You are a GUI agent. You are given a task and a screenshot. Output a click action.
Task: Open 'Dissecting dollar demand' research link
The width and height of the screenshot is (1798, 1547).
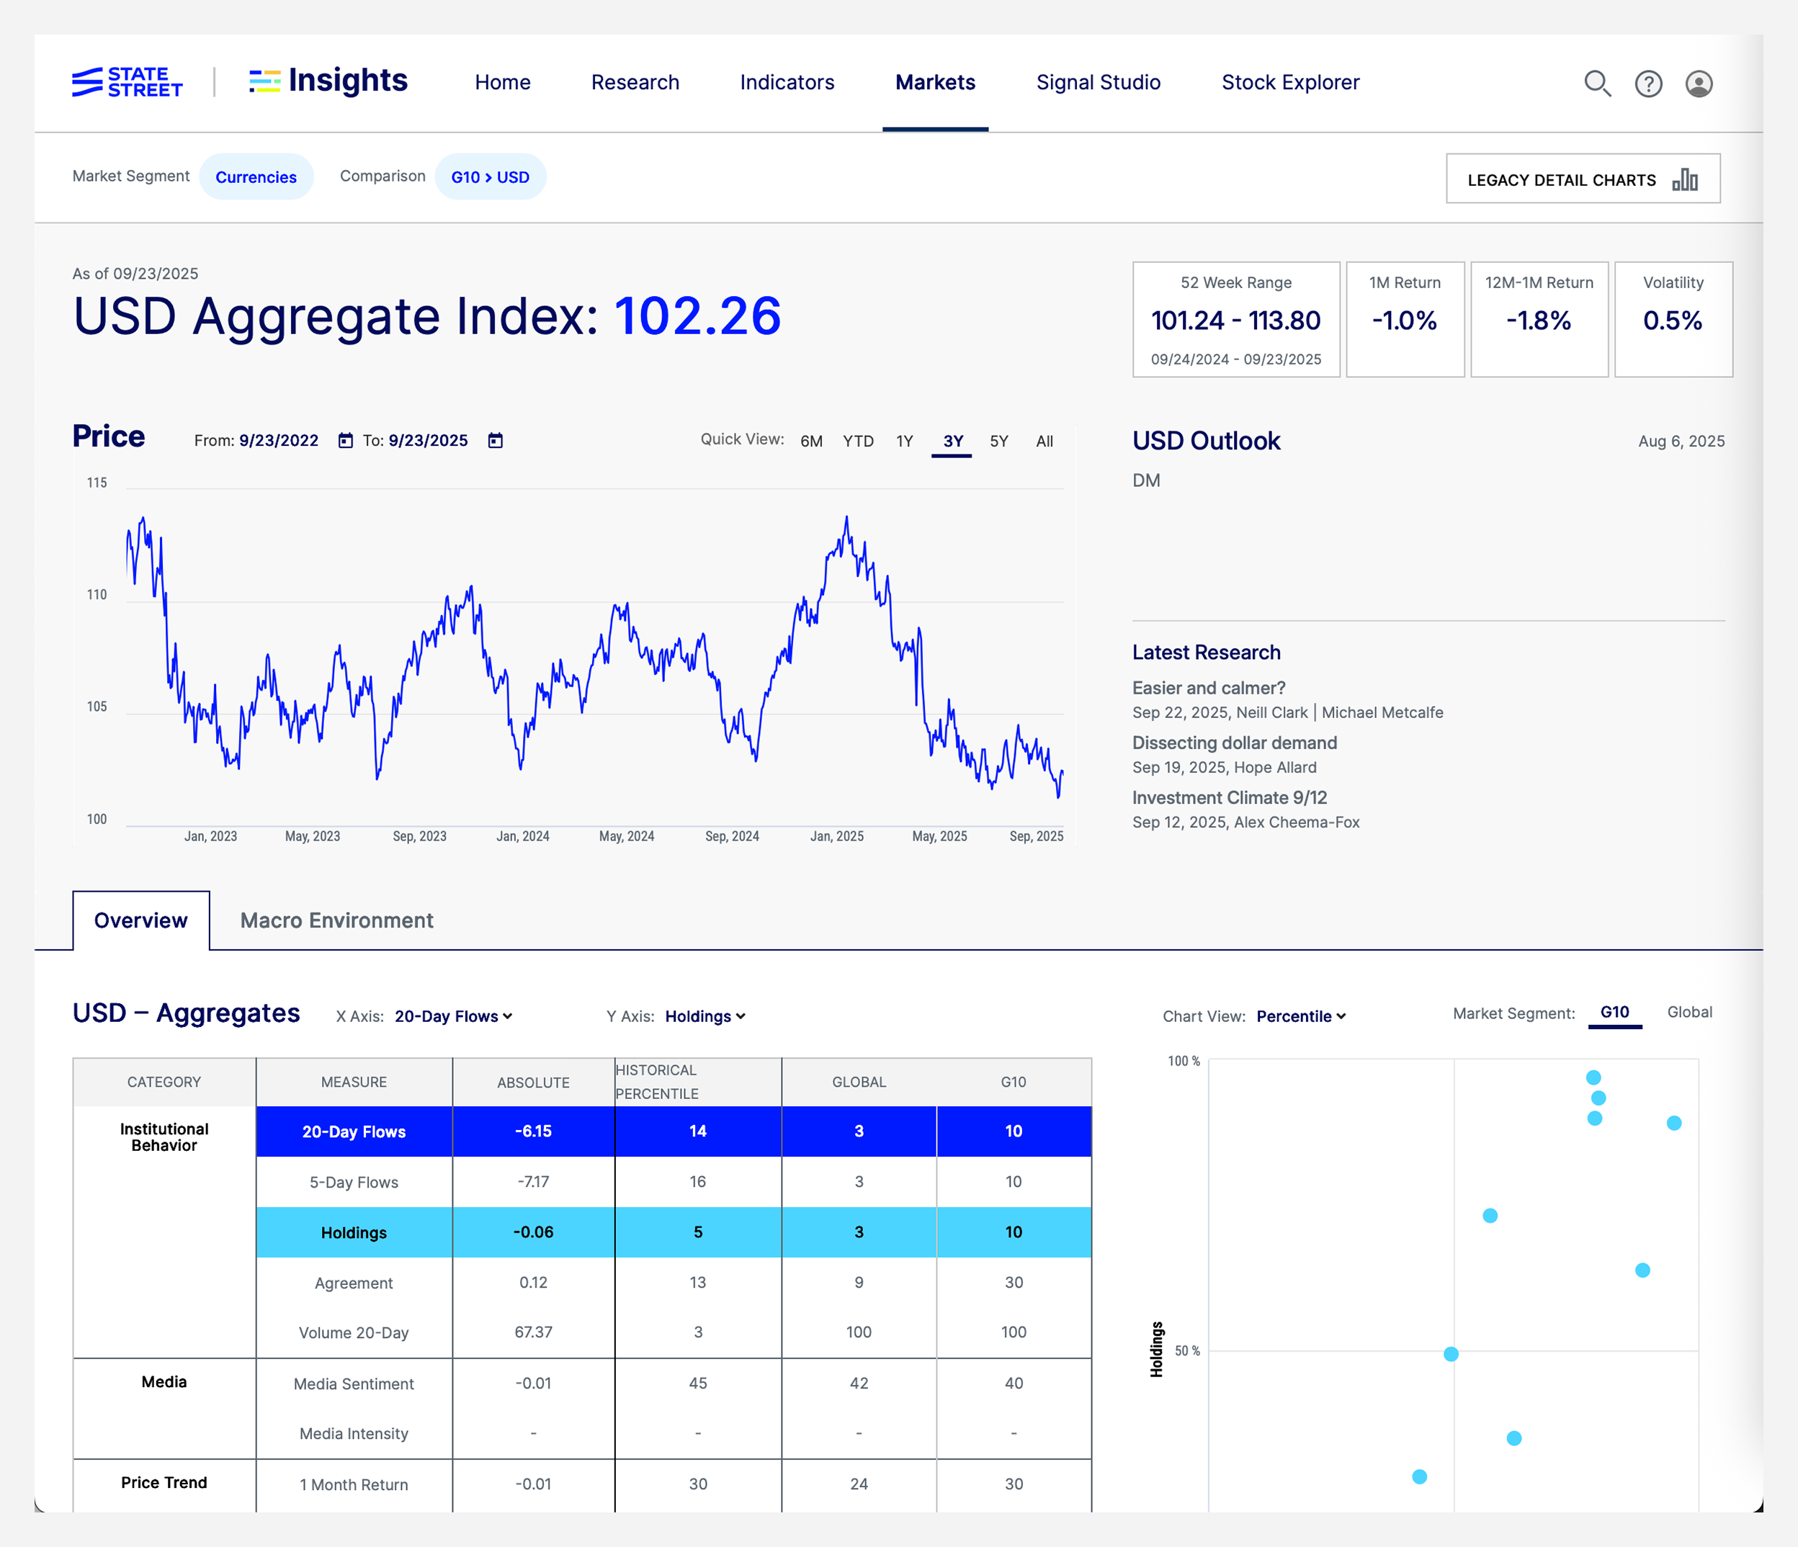pyautogui.click(x=1234, y=743)
